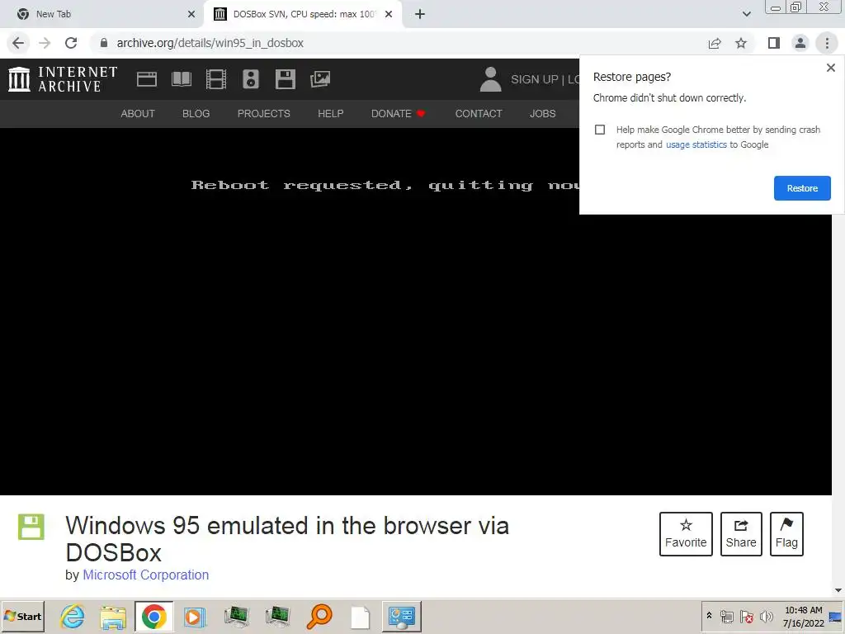Image resolution: width=845 pixels, height=634 pixels.
Task: Enable sending crash reports checkbox
Action: pos(600,130)
